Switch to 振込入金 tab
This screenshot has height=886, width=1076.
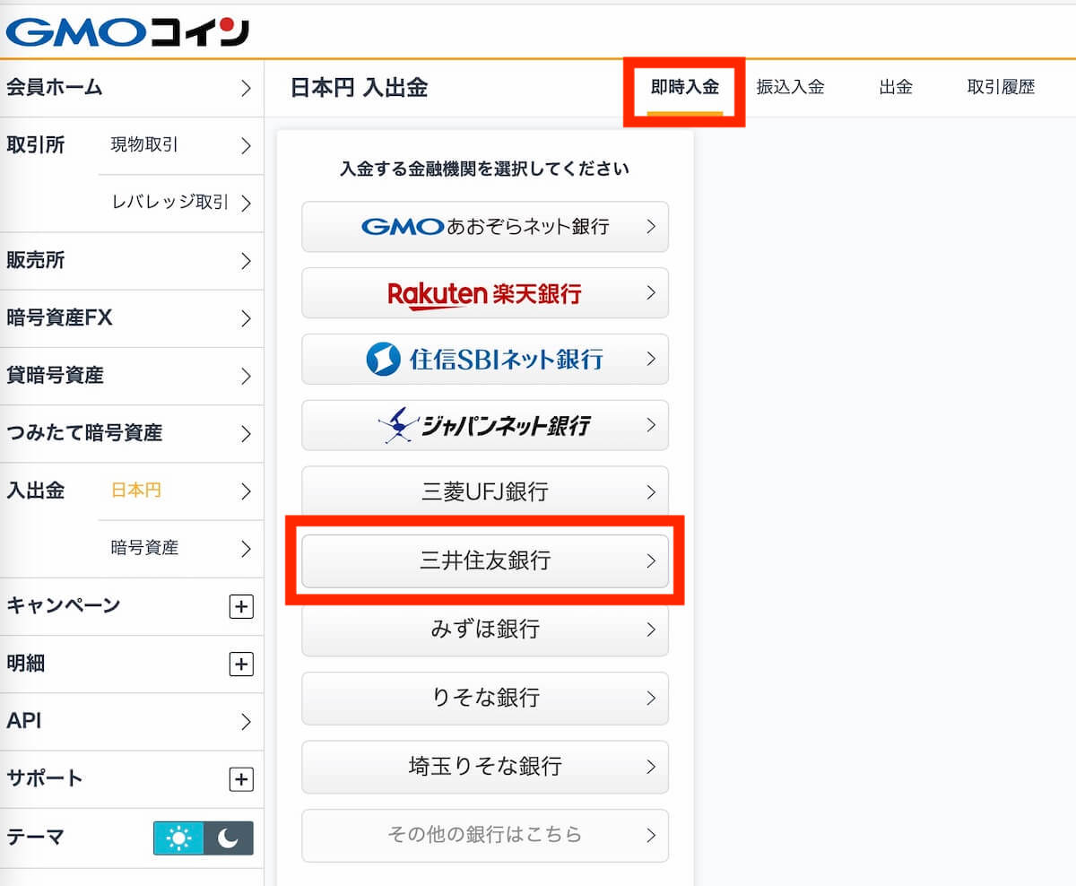(790, 88)
